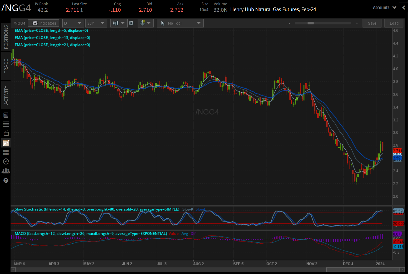This screenshot has width=408, height=274.
Task: Open the crosshair cursor dropdown
Action: coord(145,23)
